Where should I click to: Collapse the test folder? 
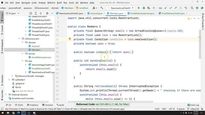22,61
